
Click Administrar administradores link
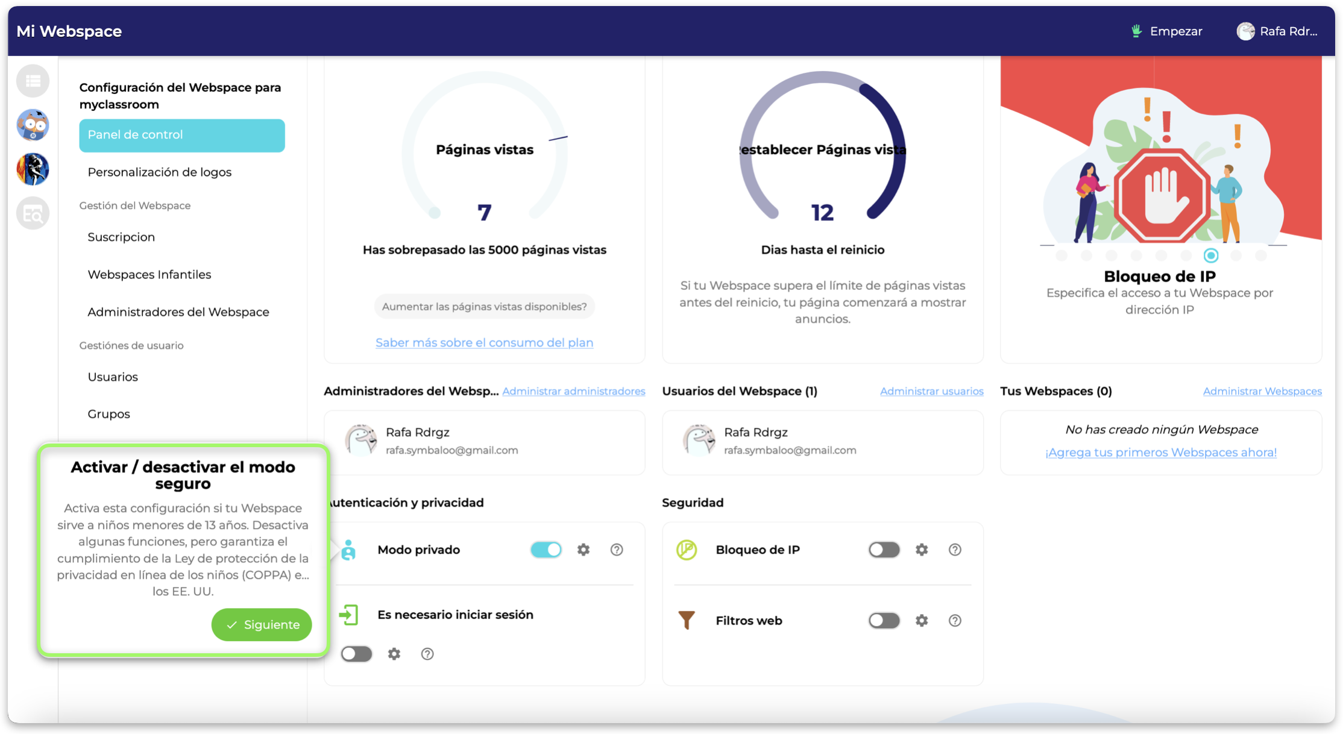point(574,391)
